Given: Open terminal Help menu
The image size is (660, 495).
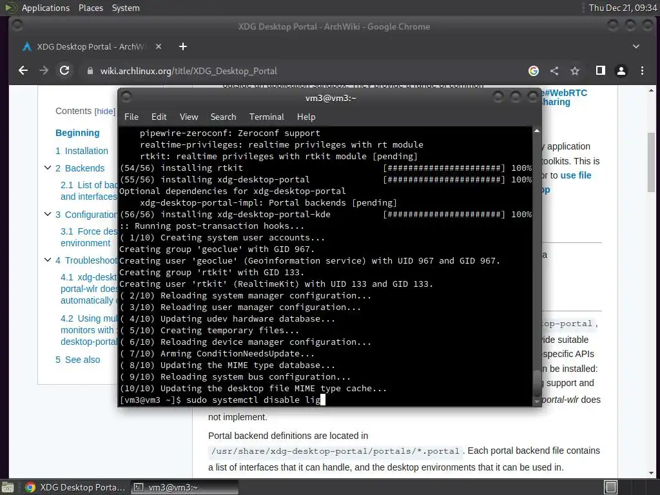Looking at the screenshot, I should [x=306, y=117].
